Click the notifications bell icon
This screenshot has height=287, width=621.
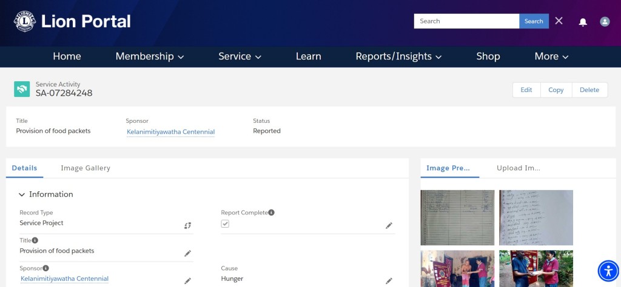pyautogui.click(x=583, y=22)
